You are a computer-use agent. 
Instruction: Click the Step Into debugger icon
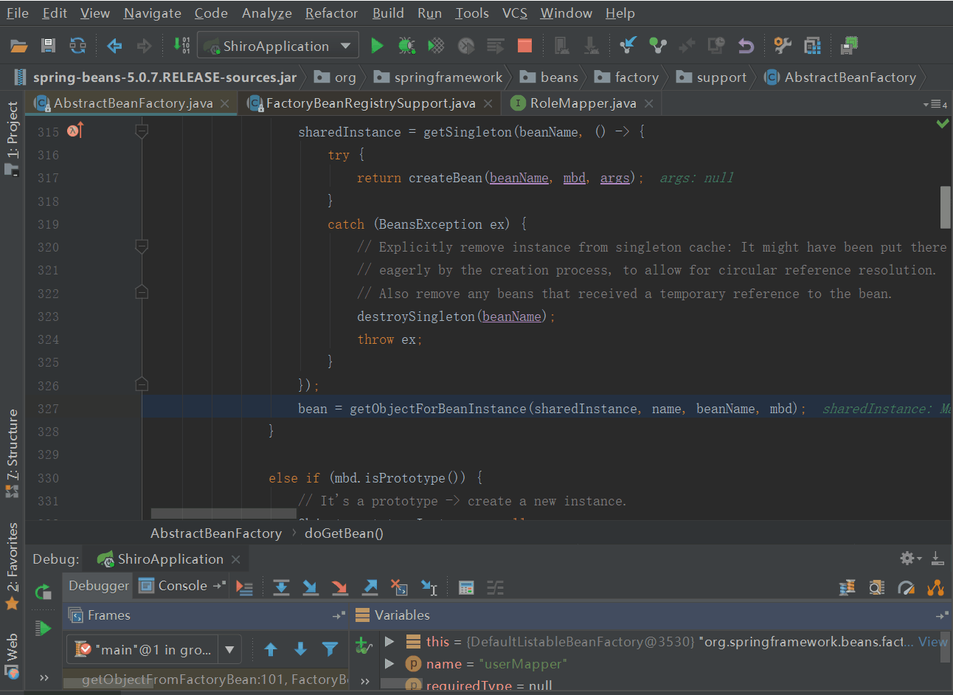point(311,587)
